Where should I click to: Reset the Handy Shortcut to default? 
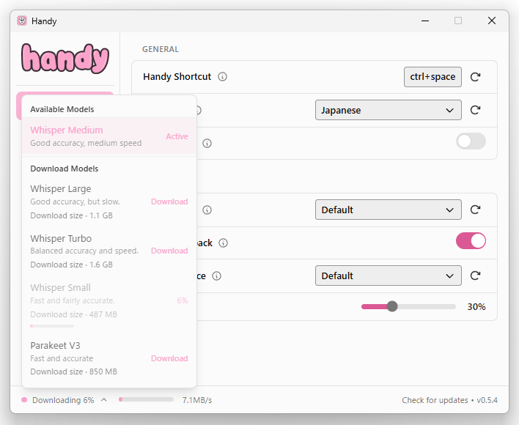click(x=475, y=77)
